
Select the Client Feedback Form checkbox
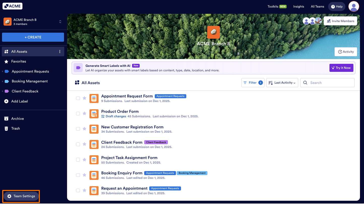[x=78, y=144]
